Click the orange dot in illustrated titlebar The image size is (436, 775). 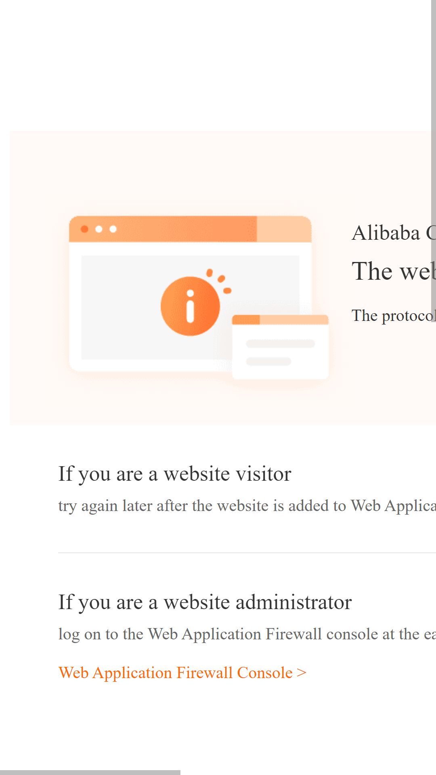click(84, 229)
